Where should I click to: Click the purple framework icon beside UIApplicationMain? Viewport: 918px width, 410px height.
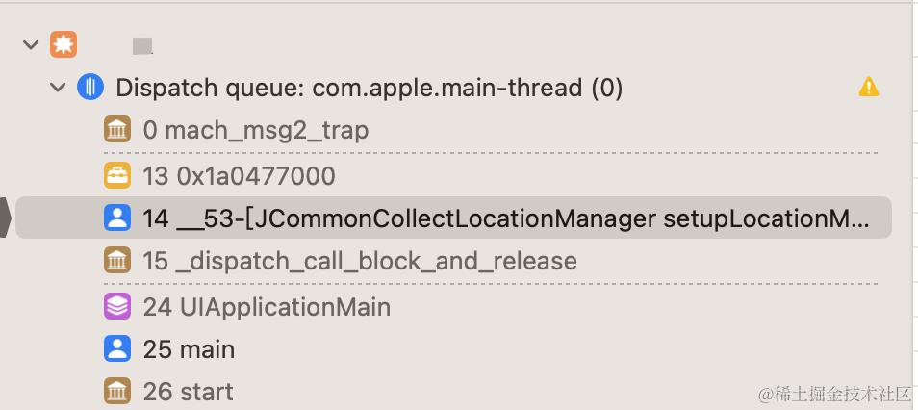(117, 306)
